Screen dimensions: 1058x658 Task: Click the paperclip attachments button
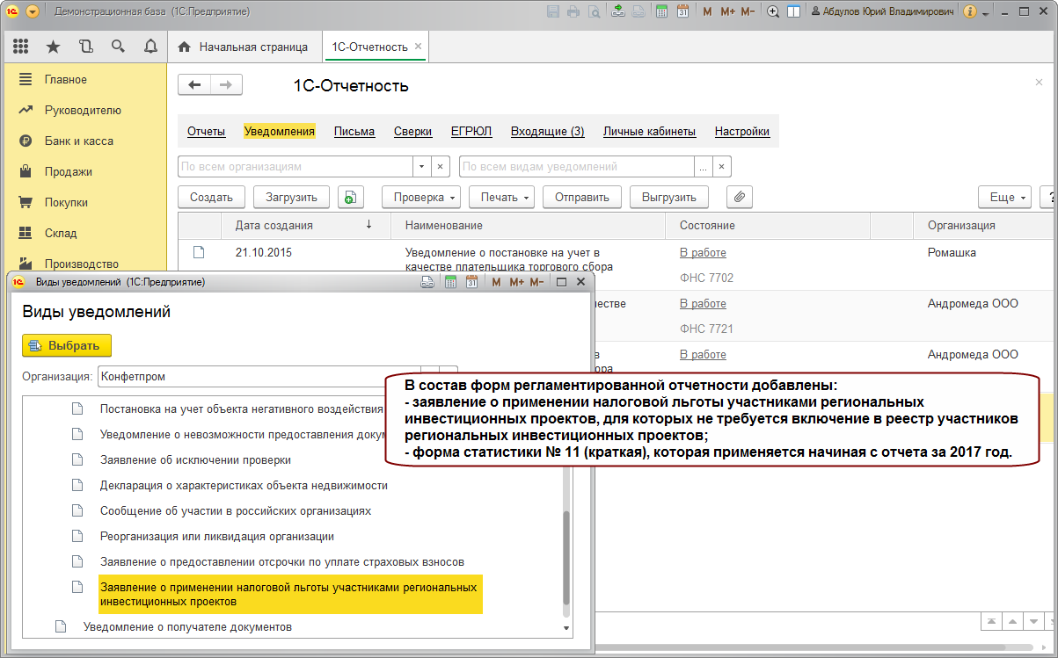(x=739, y=198)
